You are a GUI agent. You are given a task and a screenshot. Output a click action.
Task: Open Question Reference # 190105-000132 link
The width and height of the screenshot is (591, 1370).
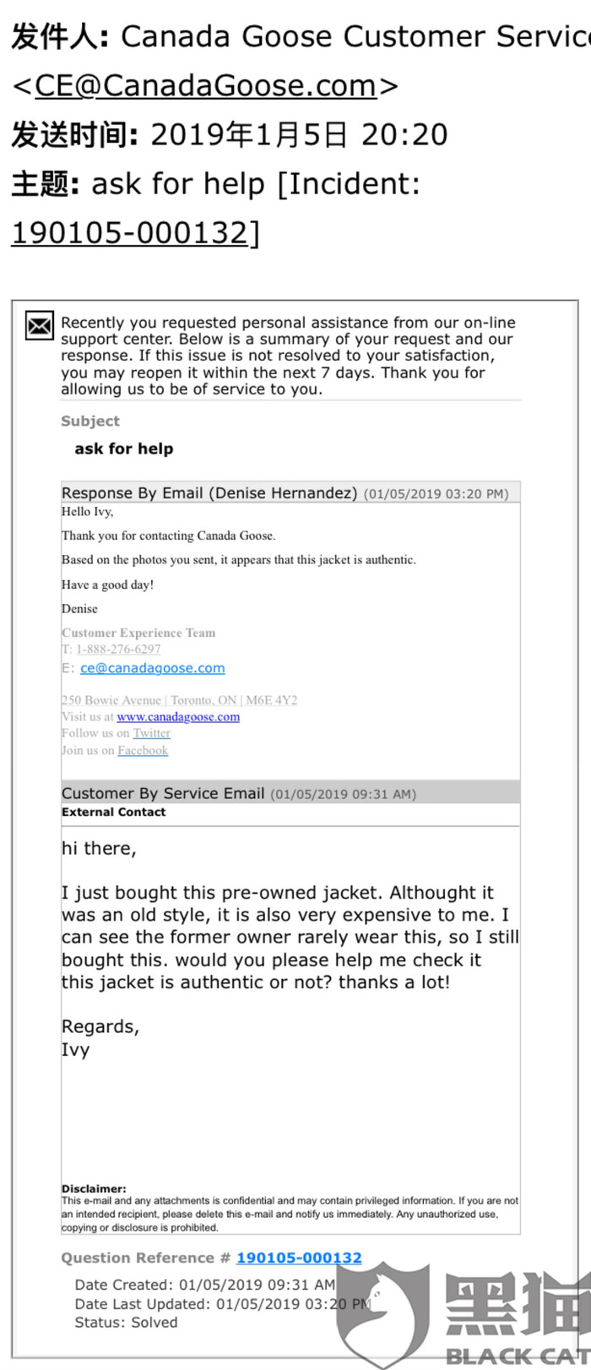pos(299,1258)
